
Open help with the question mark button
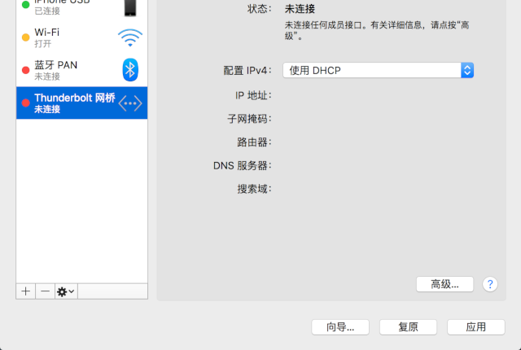click(x=490, y=284)
